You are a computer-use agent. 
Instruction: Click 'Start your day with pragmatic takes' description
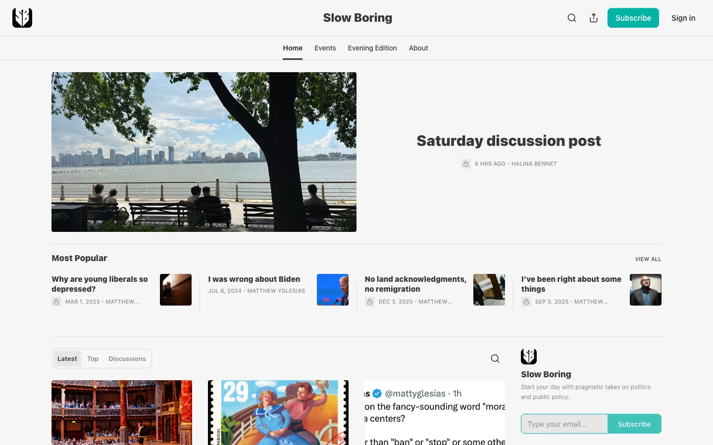tap(586, 392)
